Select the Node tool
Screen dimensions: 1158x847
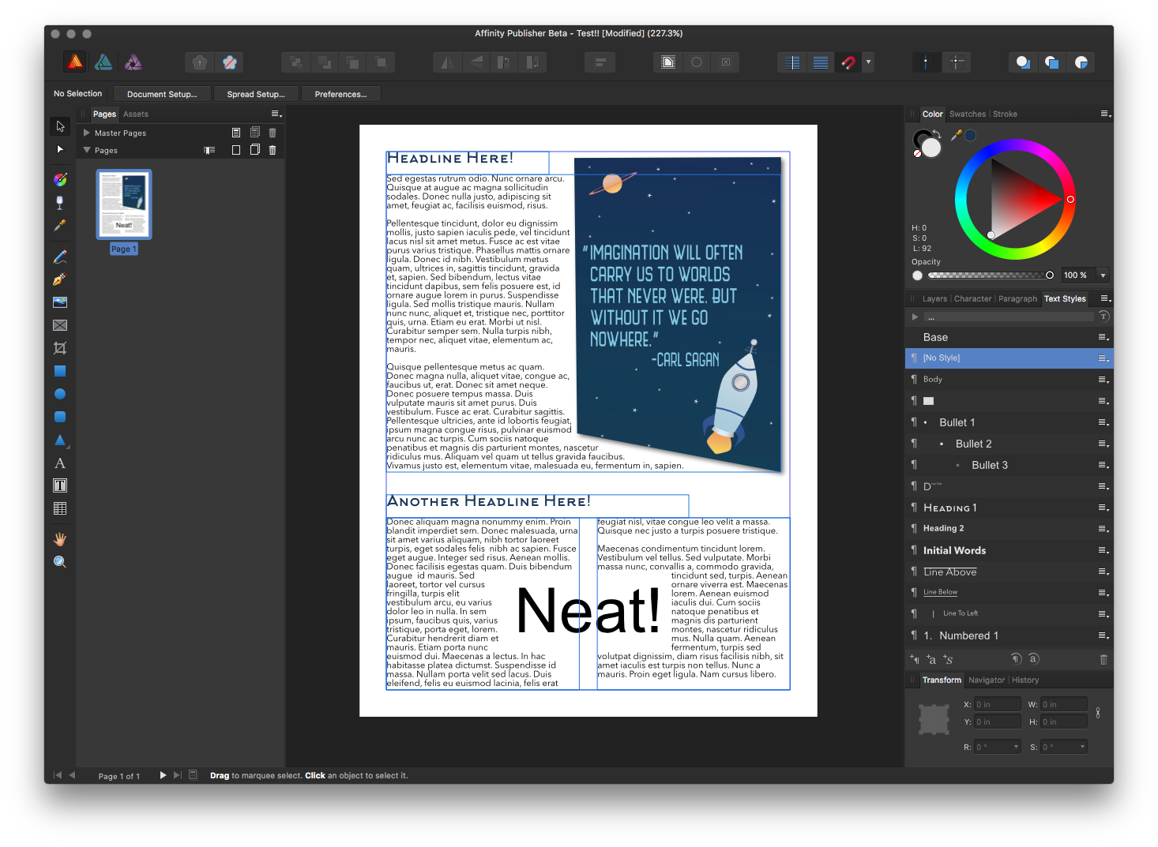(60, 149)
